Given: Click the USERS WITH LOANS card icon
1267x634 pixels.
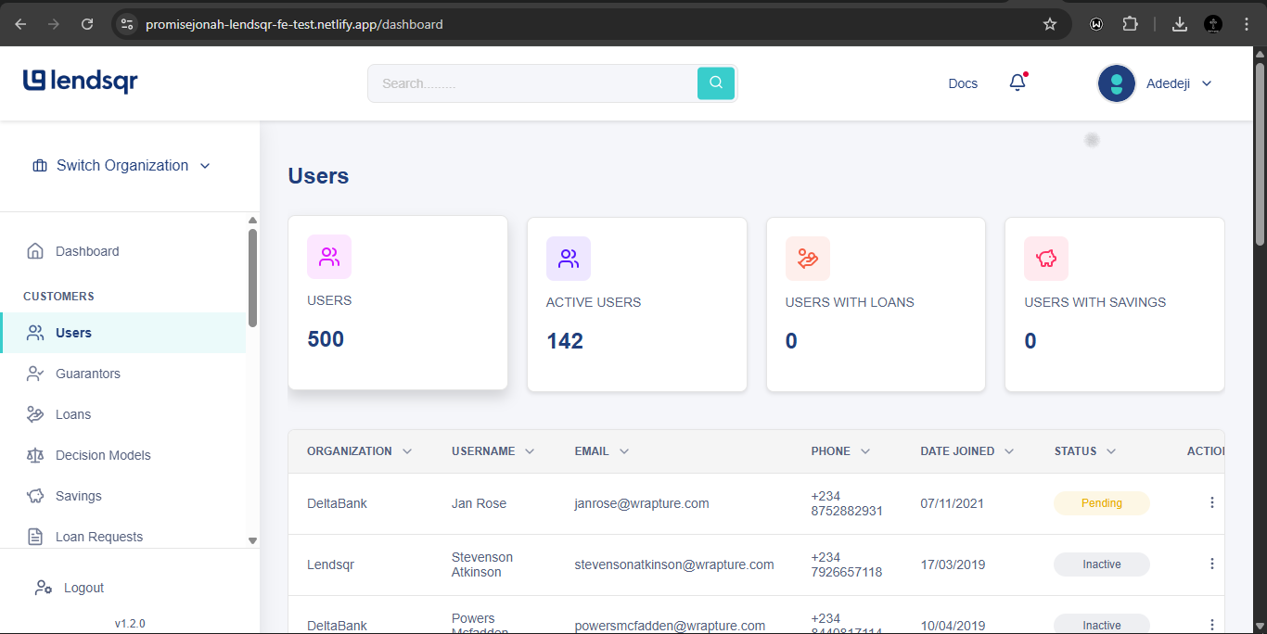Looking at the screenshot, I should tap(808, 259).
